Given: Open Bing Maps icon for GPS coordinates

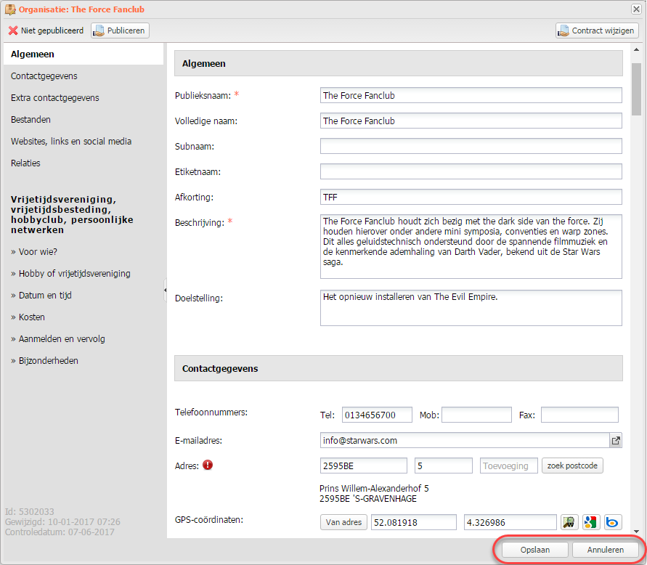Looking at the screenshot, I should (612, 522).
